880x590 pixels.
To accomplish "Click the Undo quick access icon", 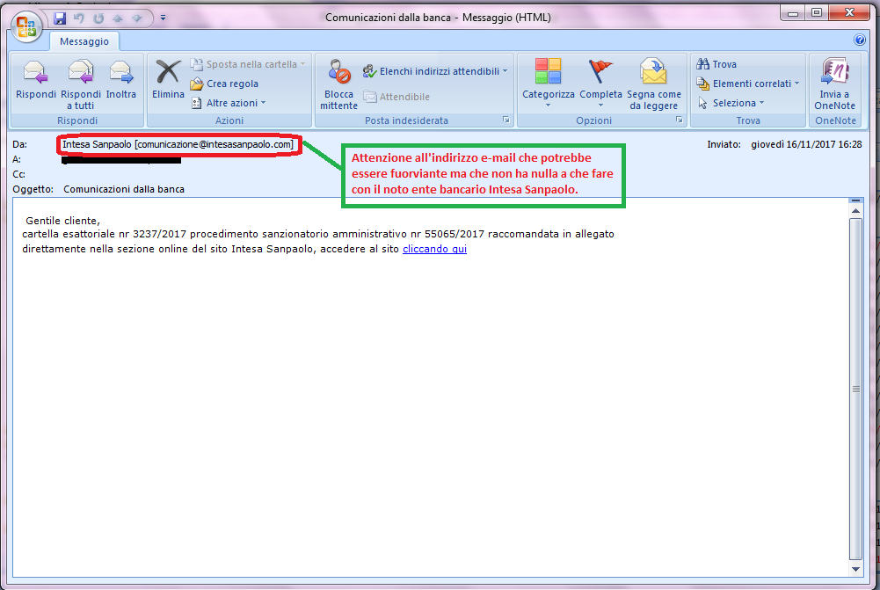I will [x=78, y=18].
